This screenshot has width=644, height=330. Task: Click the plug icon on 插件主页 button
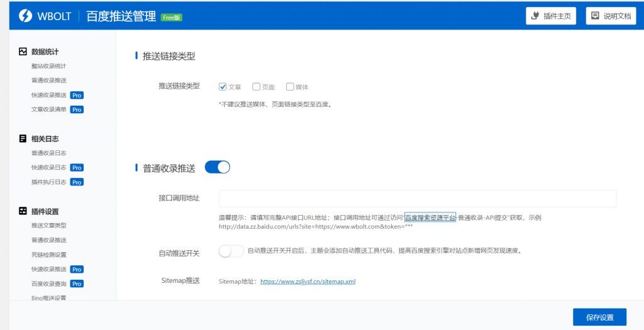(535, 16)
